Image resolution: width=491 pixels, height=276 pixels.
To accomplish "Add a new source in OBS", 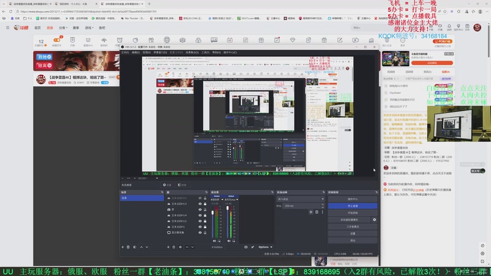I will click(x=168, y=247).
